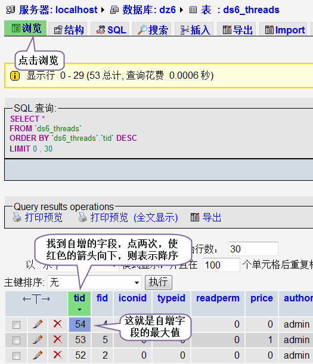Click the red descending arrow under tid

tap(79, 310)
